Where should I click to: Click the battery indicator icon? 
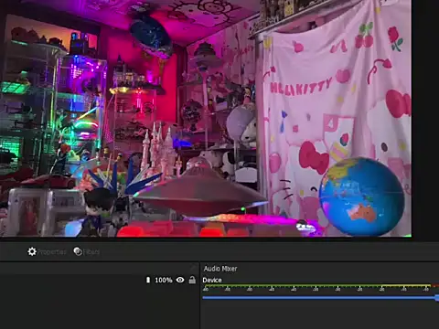(148, 280)
